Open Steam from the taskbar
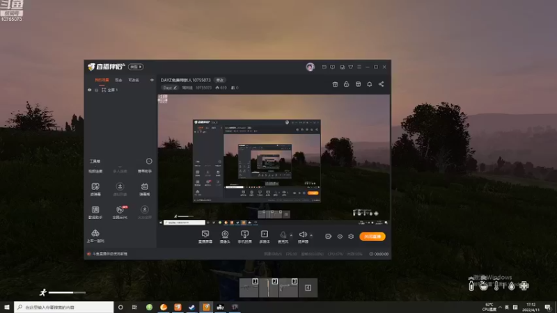The height and width of the screenshot is (313, 557). 192,307
